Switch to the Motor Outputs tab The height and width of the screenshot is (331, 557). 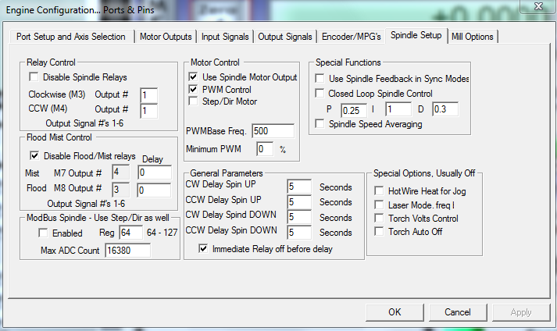pos(166,37)
